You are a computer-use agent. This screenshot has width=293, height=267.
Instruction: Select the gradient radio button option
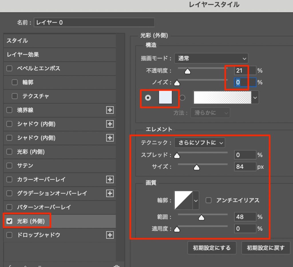[x=182, y=98]
